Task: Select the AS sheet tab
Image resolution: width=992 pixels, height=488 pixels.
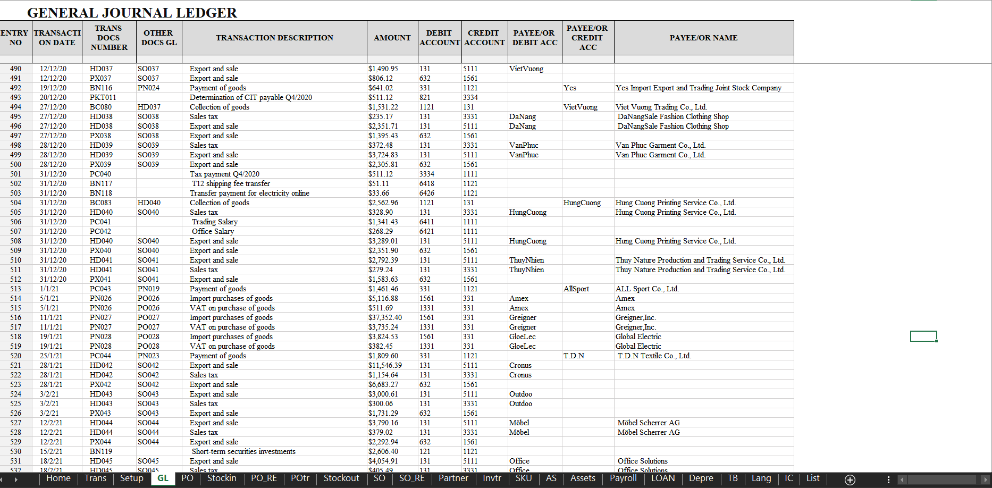Action: coord(551,478)
